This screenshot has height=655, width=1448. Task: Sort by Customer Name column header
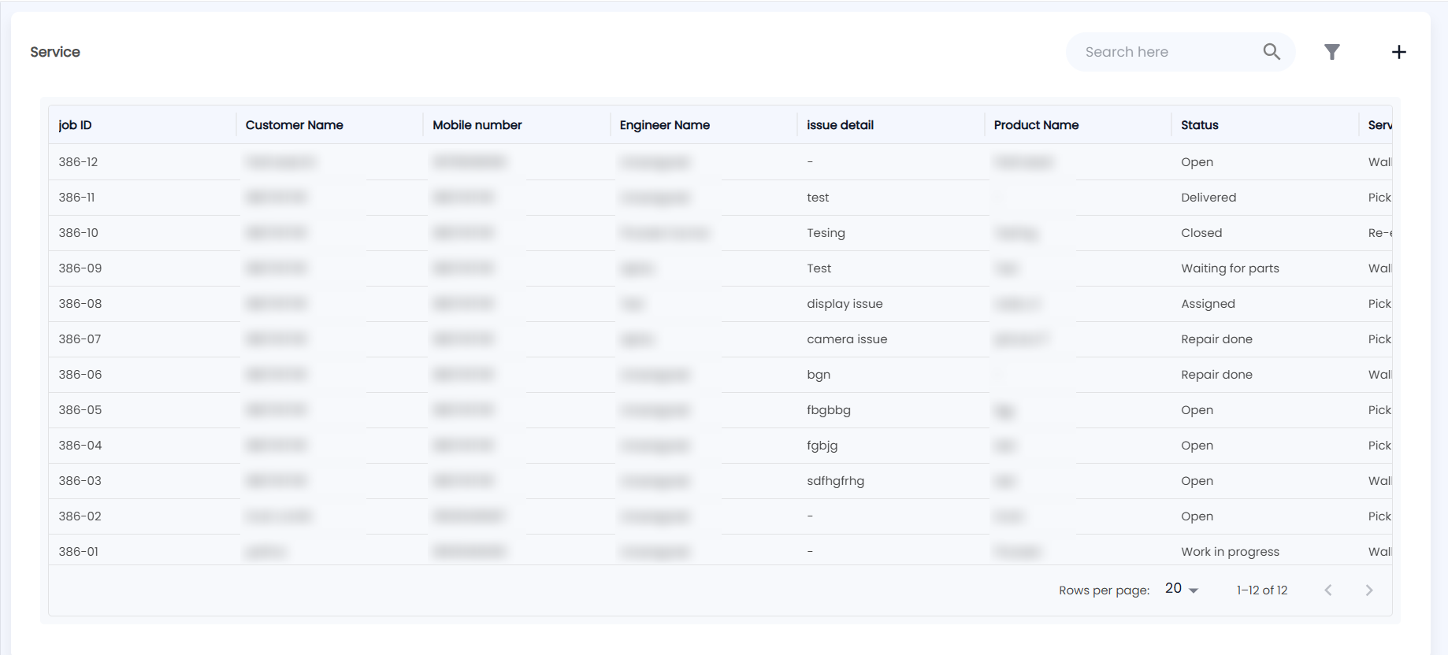(x=294, y=125)
